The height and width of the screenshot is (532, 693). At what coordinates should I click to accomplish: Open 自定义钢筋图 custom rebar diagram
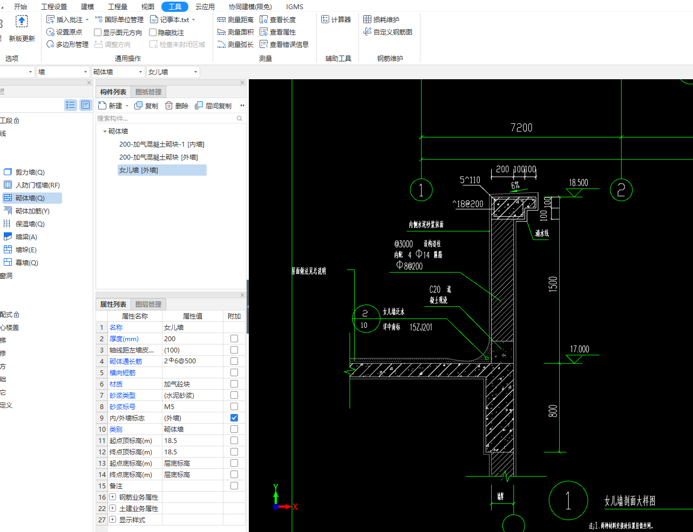[388, 32]
